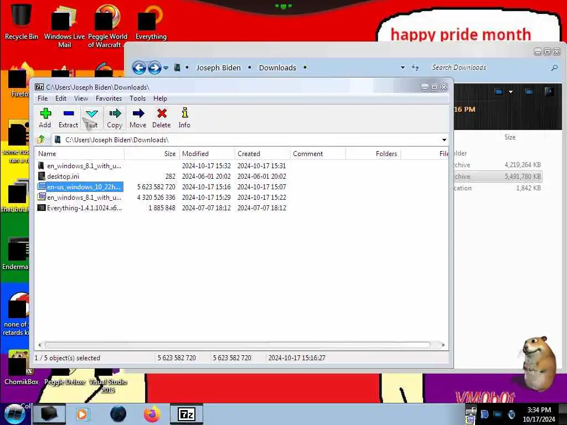567x425 pixels.
Task: Open the Help menu
Action: click(160, 99)
